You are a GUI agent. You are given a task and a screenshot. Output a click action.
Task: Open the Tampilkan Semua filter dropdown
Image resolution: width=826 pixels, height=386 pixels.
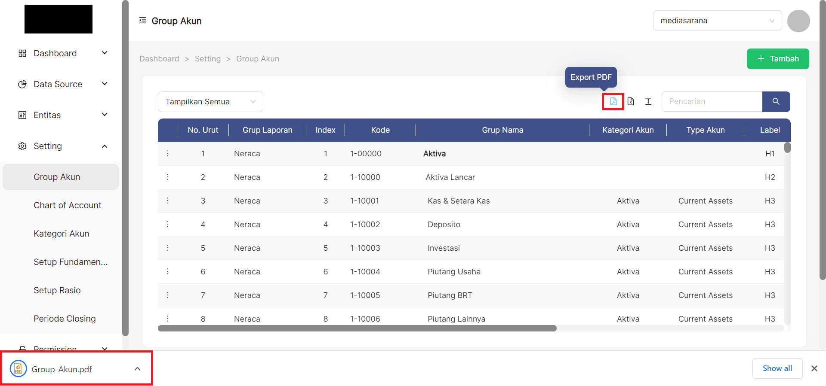pos(210,102)
